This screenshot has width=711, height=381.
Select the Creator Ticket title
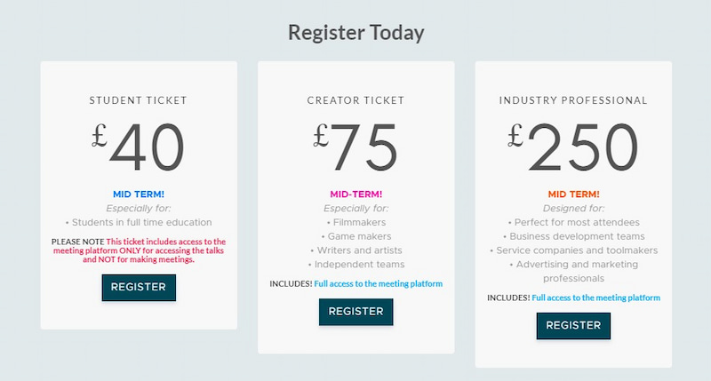tap(355, 100)
